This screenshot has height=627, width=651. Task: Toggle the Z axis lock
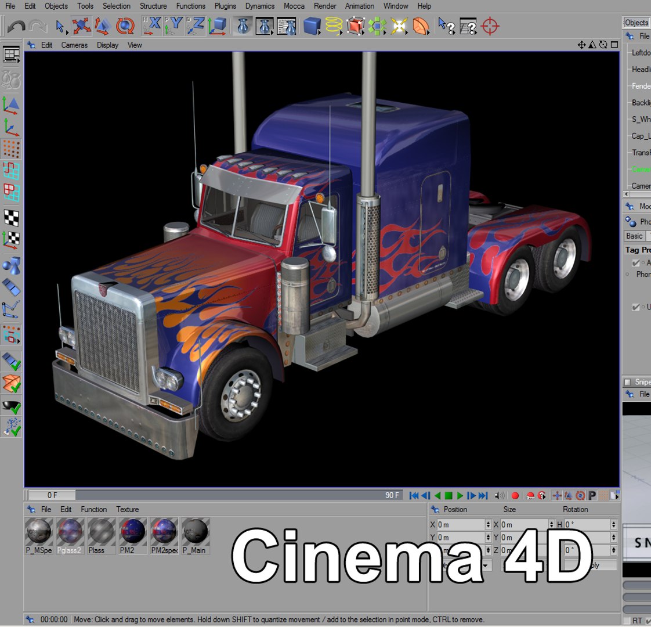pos(195,26)
